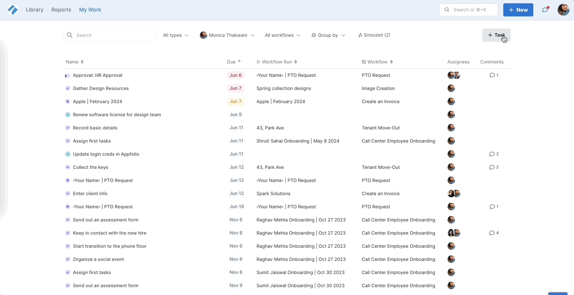Open Keep in contact with the new hire task
This screenshot has height=295, width=574.
pos(110,233)
